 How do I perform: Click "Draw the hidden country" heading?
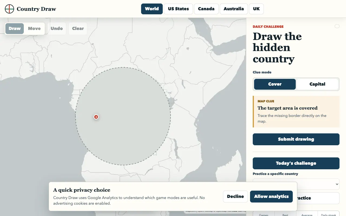point(277,48)
